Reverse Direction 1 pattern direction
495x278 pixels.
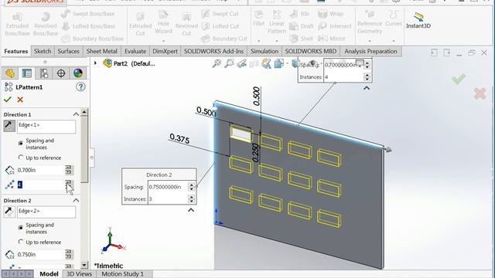(x=9, y=126)
